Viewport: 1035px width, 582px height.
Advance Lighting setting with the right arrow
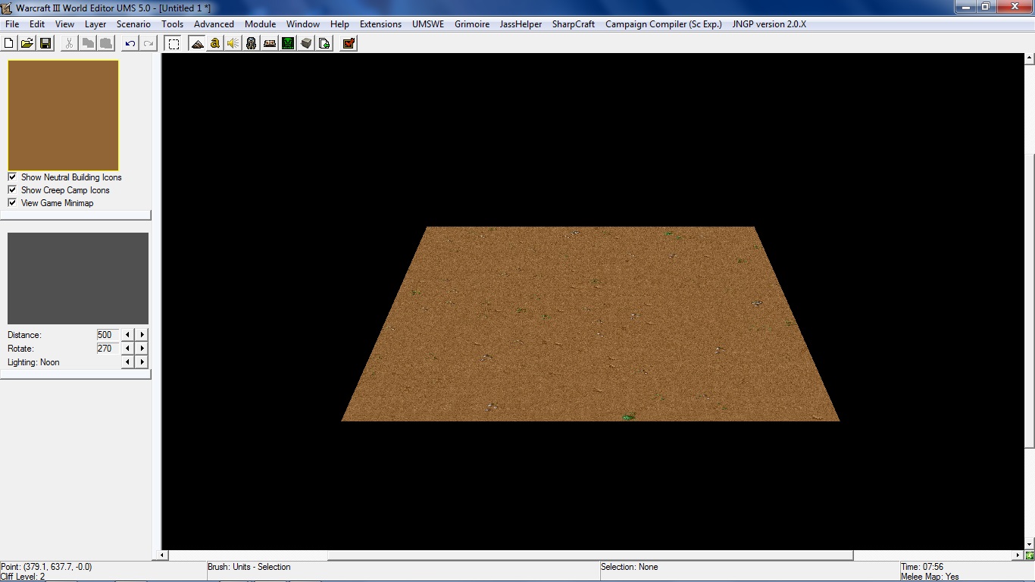(x=142, y=362)
